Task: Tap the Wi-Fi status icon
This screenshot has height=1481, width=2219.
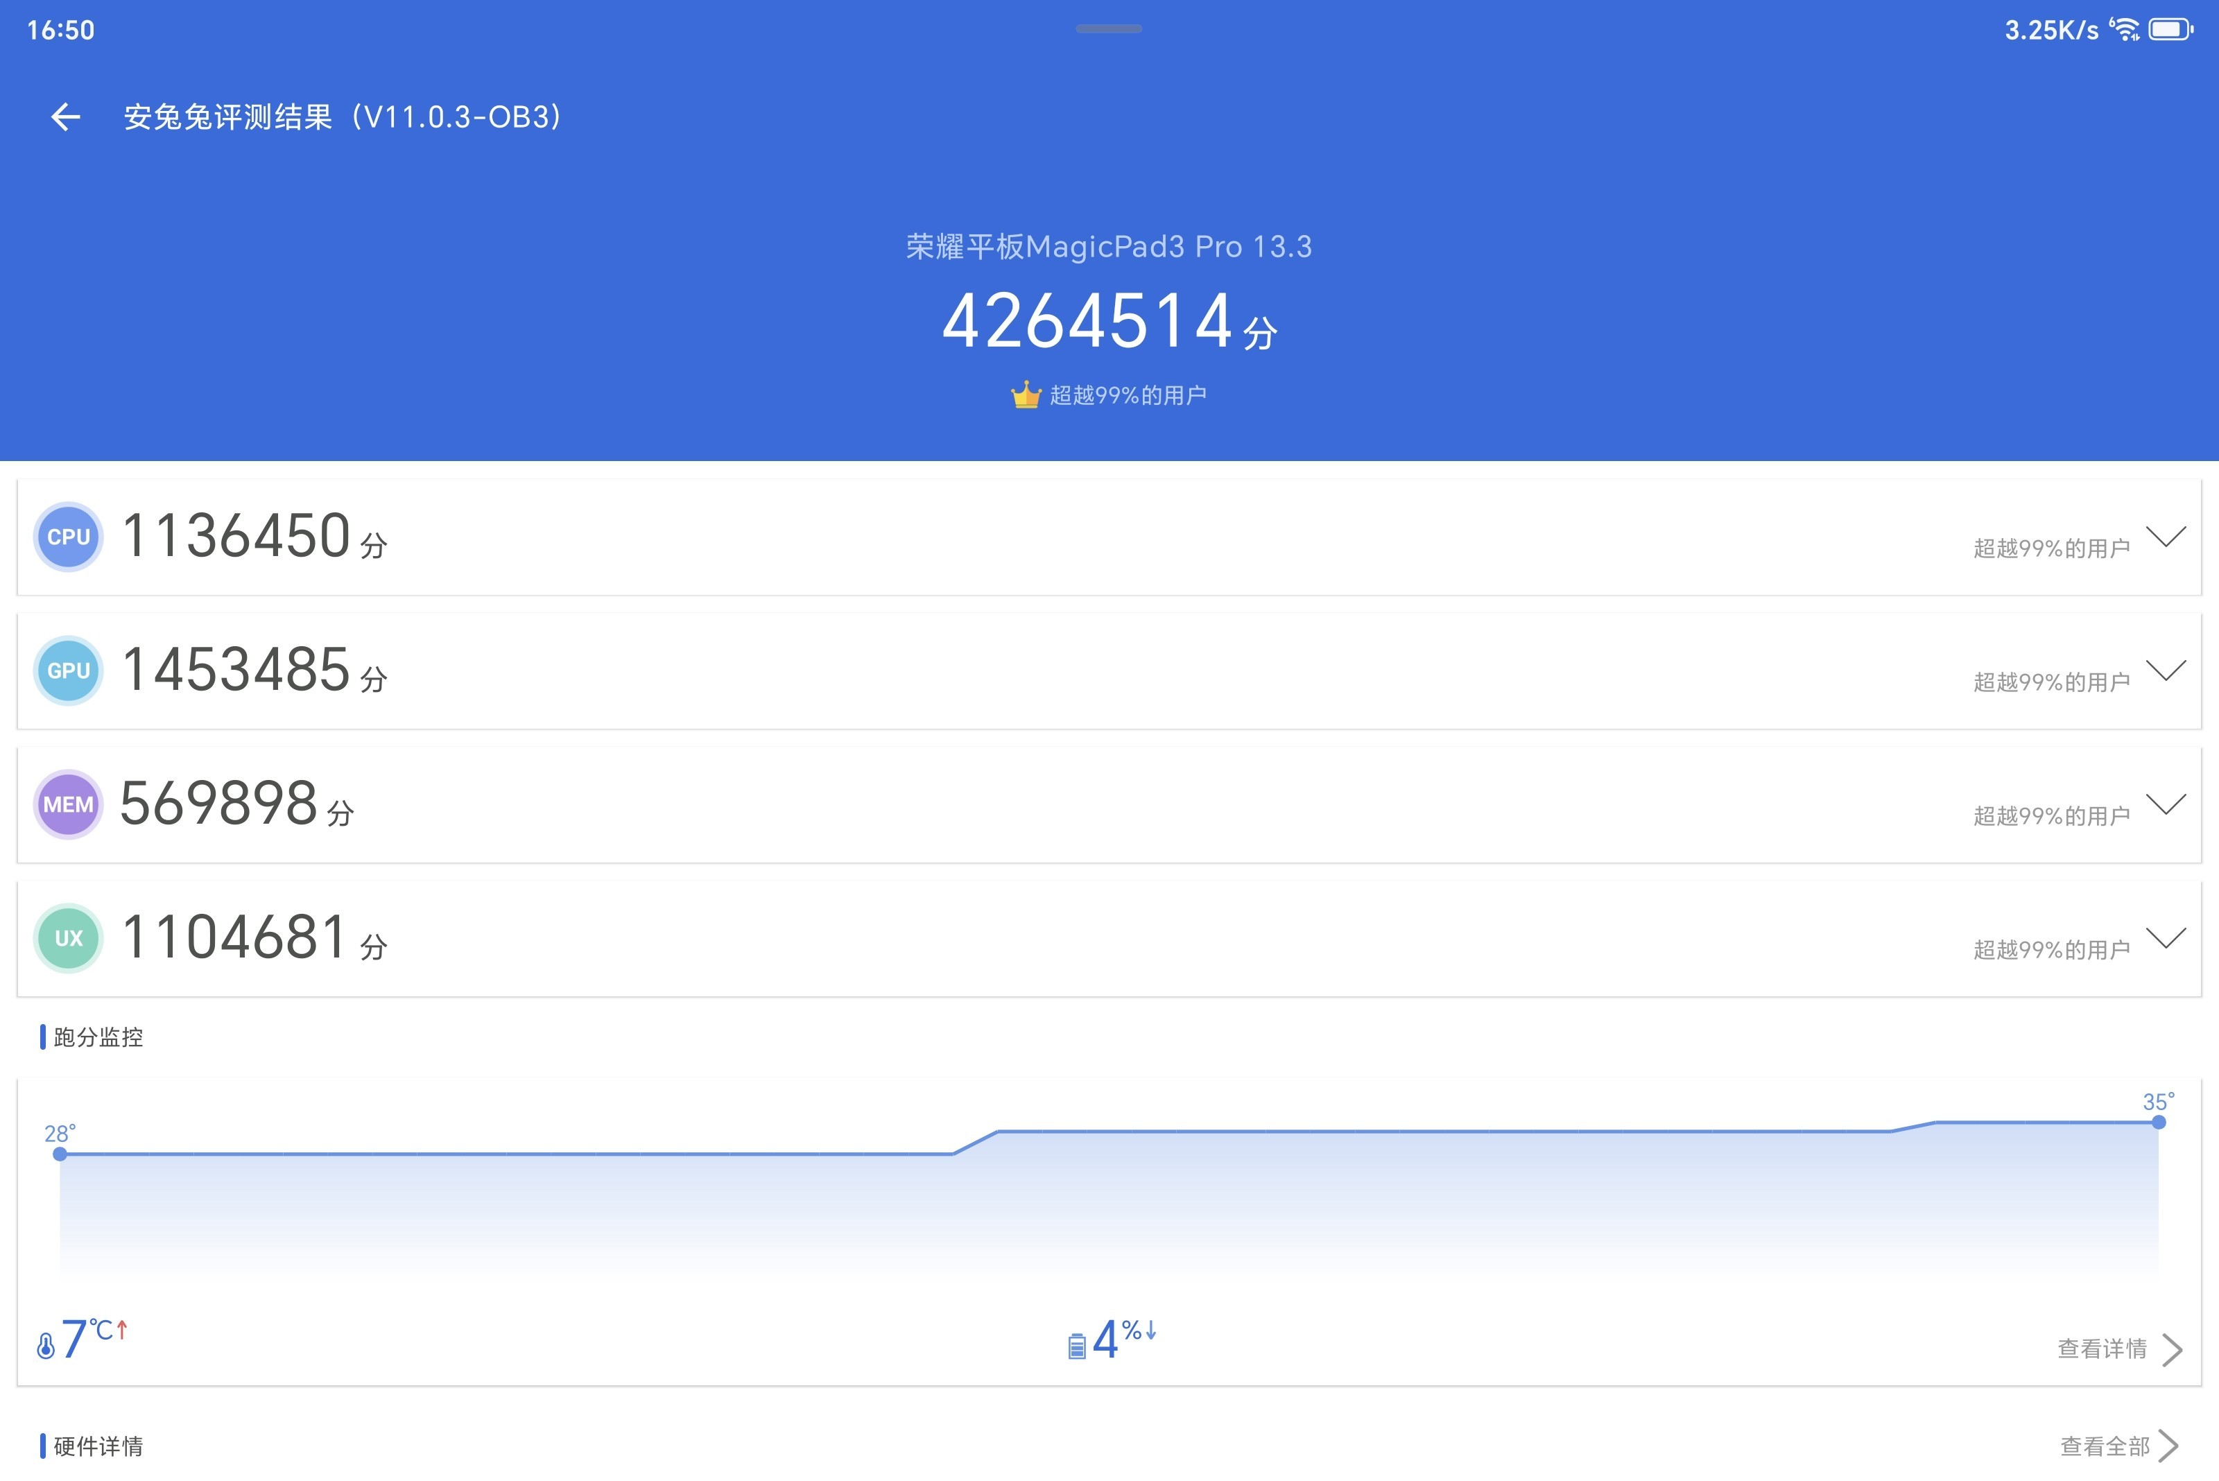Action: (2123, 29)
